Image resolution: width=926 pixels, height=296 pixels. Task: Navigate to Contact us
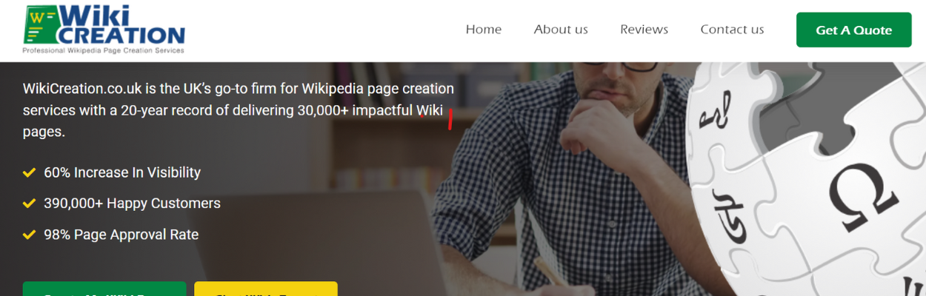pos(732,30)
